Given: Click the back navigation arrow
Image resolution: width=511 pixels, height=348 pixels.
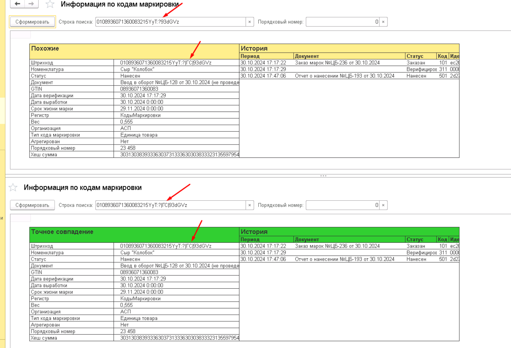Looking at the screenshot, I should coord(17,4).
